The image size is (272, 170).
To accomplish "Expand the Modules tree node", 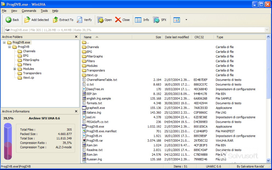I will pos(15,69).
